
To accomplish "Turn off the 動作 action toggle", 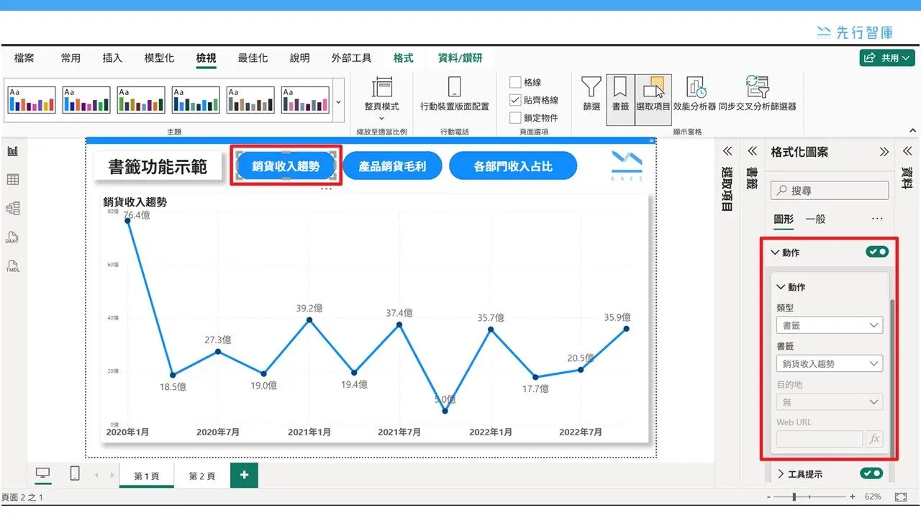I will tap(877, 252).
